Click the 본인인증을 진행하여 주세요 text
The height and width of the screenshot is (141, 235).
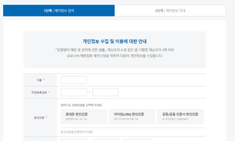tap(77, 132)
